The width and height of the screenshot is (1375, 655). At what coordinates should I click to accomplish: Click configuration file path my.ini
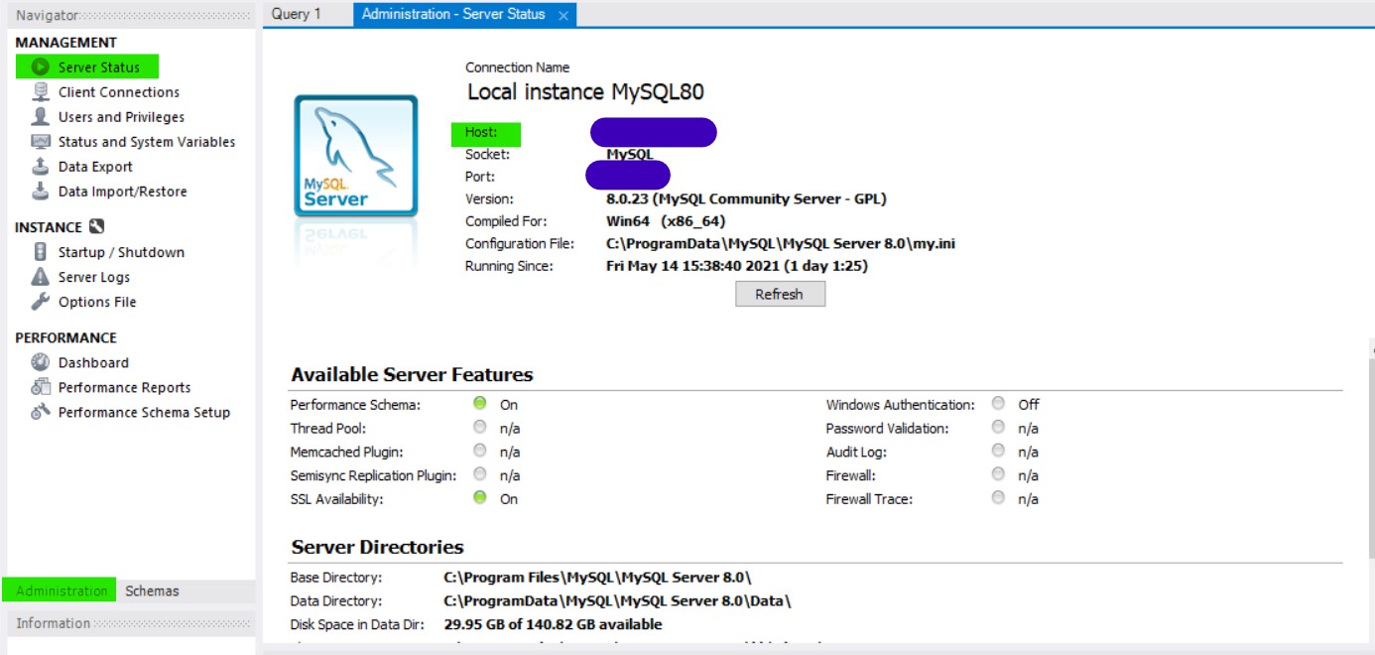click(x=781, y=243)
